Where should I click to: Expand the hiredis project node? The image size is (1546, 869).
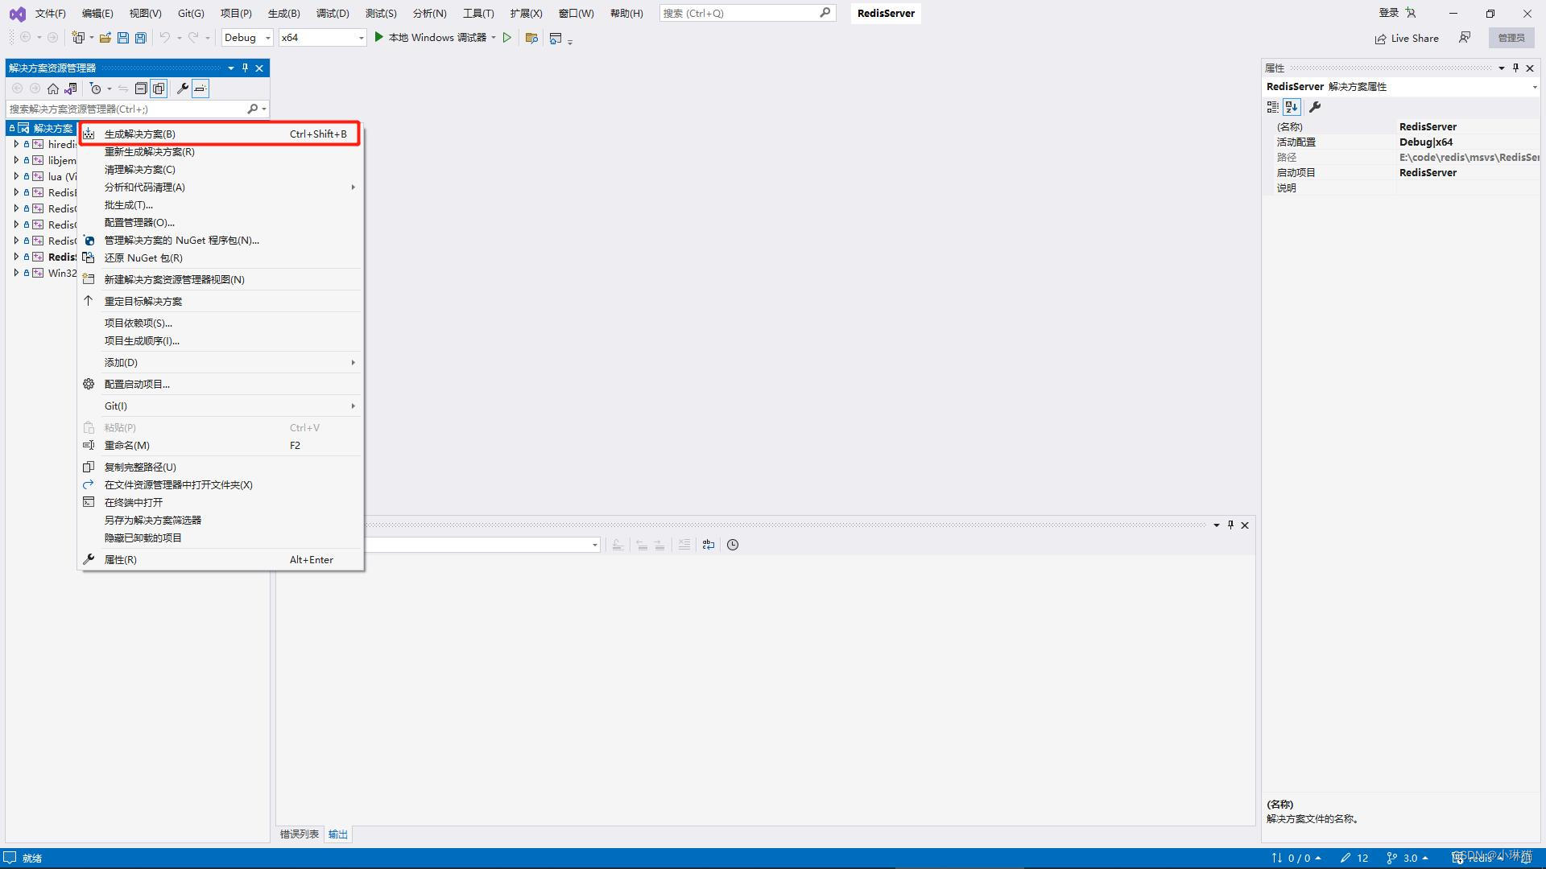(16, 144)
